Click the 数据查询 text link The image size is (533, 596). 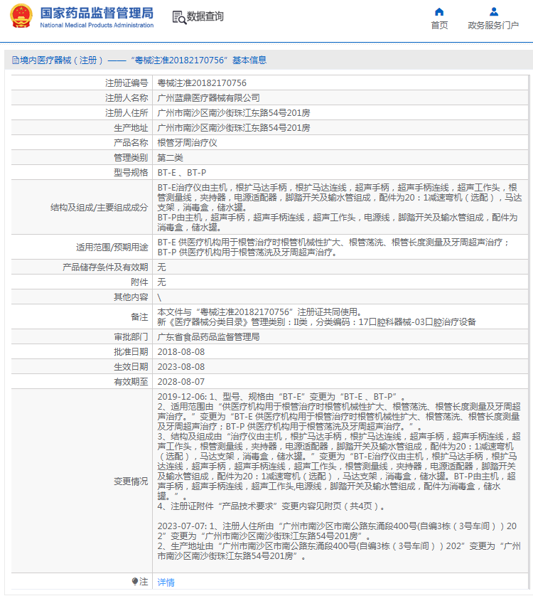205,17
